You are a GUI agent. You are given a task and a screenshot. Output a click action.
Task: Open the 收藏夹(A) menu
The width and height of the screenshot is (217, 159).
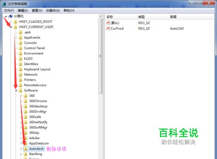tap(53, 10)
